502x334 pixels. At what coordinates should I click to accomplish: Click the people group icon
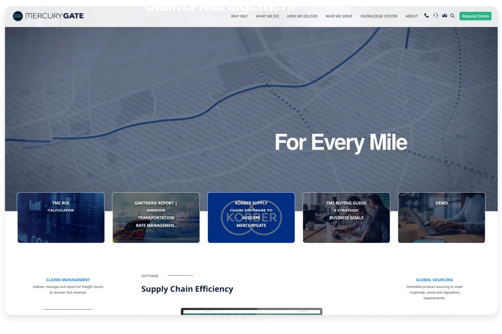444,15
